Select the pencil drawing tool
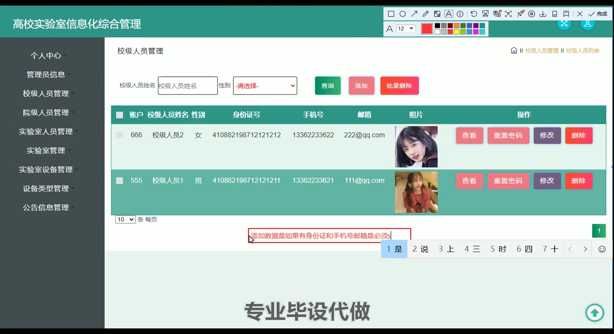 click(426, 14)
